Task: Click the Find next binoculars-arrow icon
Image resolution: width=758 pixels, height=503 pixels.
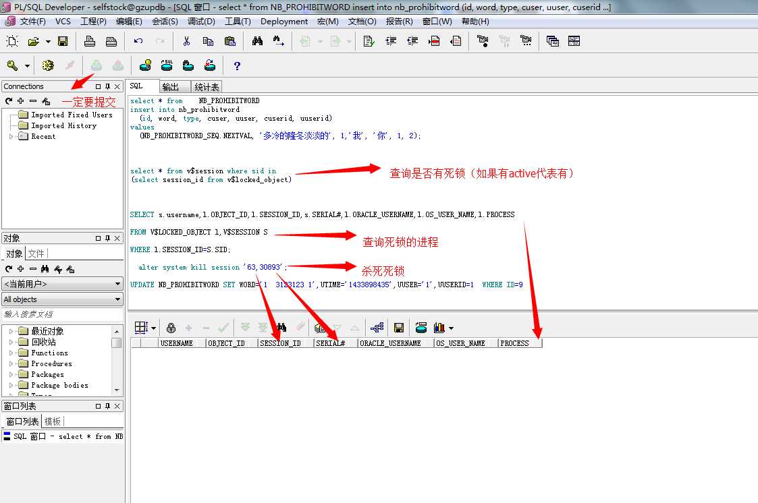Action: point(279,41)
